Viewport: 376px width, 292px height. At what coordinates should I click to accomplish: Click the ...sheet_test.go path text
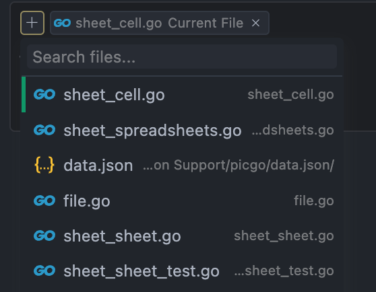tap(284, 270)
